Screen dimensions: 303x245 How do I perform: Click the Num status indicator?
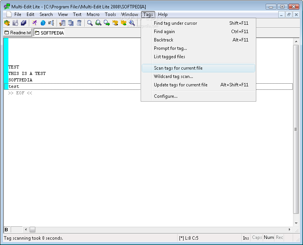pyautogui.click(x=269, y=237)
